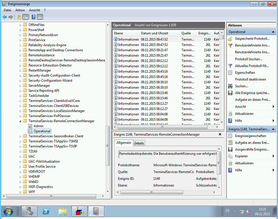Click Protokoll deaktivieren action
The image size is (278, 219).
250,79
